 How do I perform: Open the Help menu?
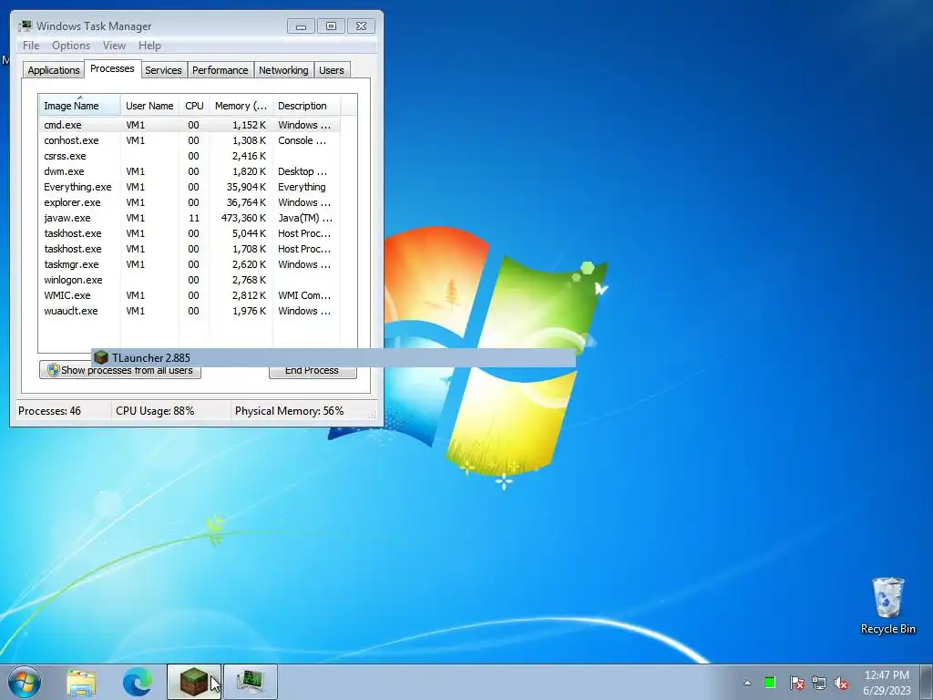(x=149, y=46)
